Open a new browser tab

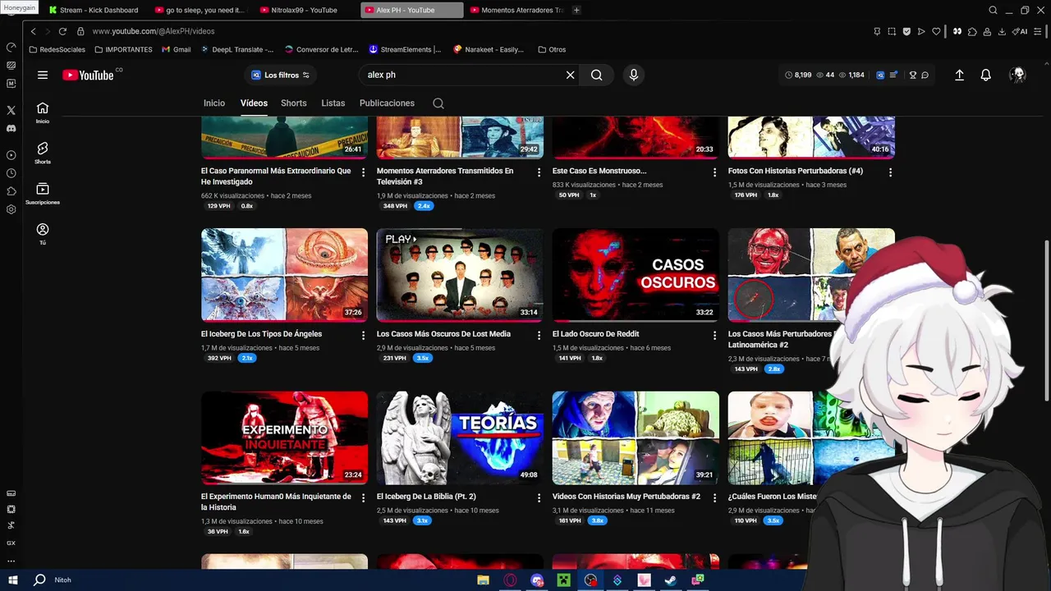[x=576, y=10]
